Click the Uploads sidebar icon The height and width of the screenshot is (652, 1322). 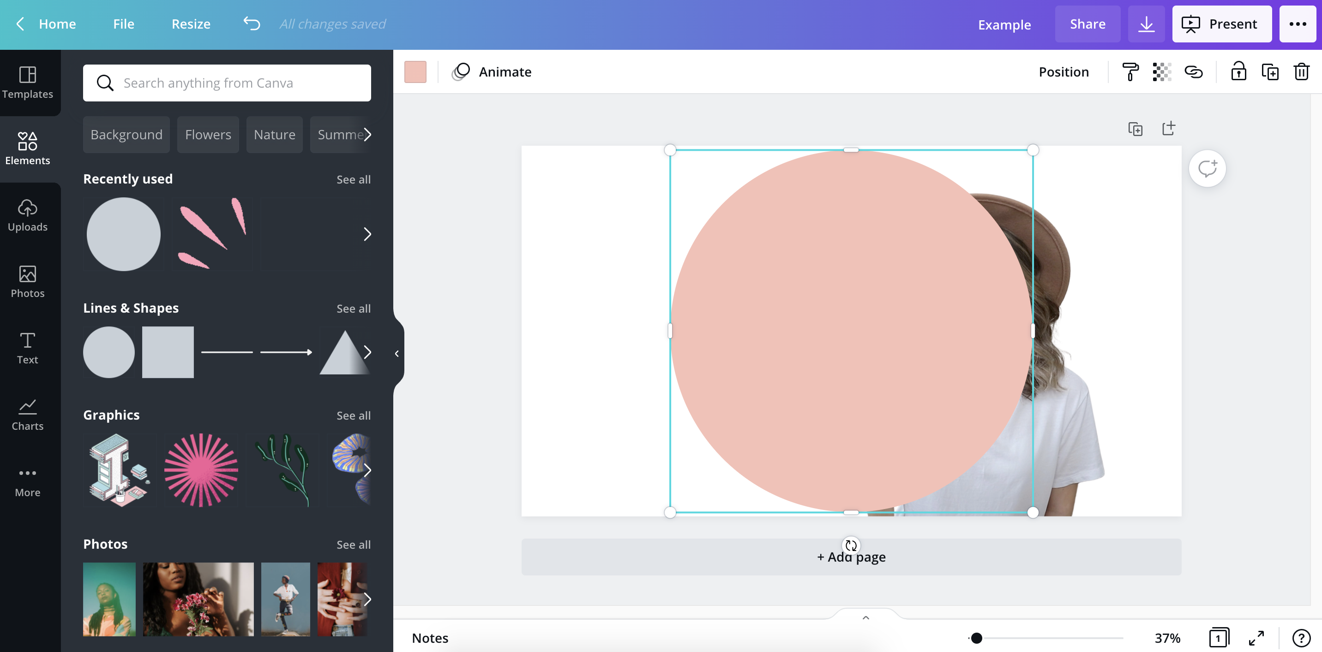28,214
